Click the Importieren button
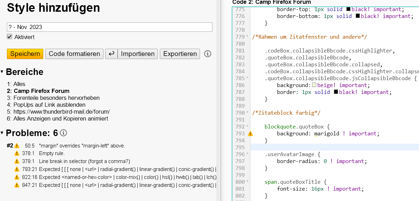 [138, 54]
